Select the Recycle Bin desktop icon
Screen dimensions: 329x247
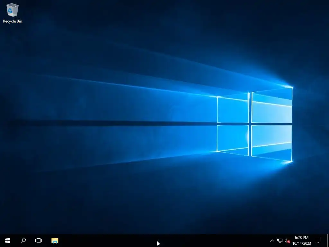click(13, 13)
